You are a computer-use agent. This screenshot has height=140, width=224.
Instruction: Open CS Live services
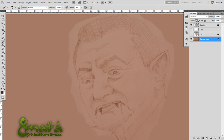(x=216, y=2)
